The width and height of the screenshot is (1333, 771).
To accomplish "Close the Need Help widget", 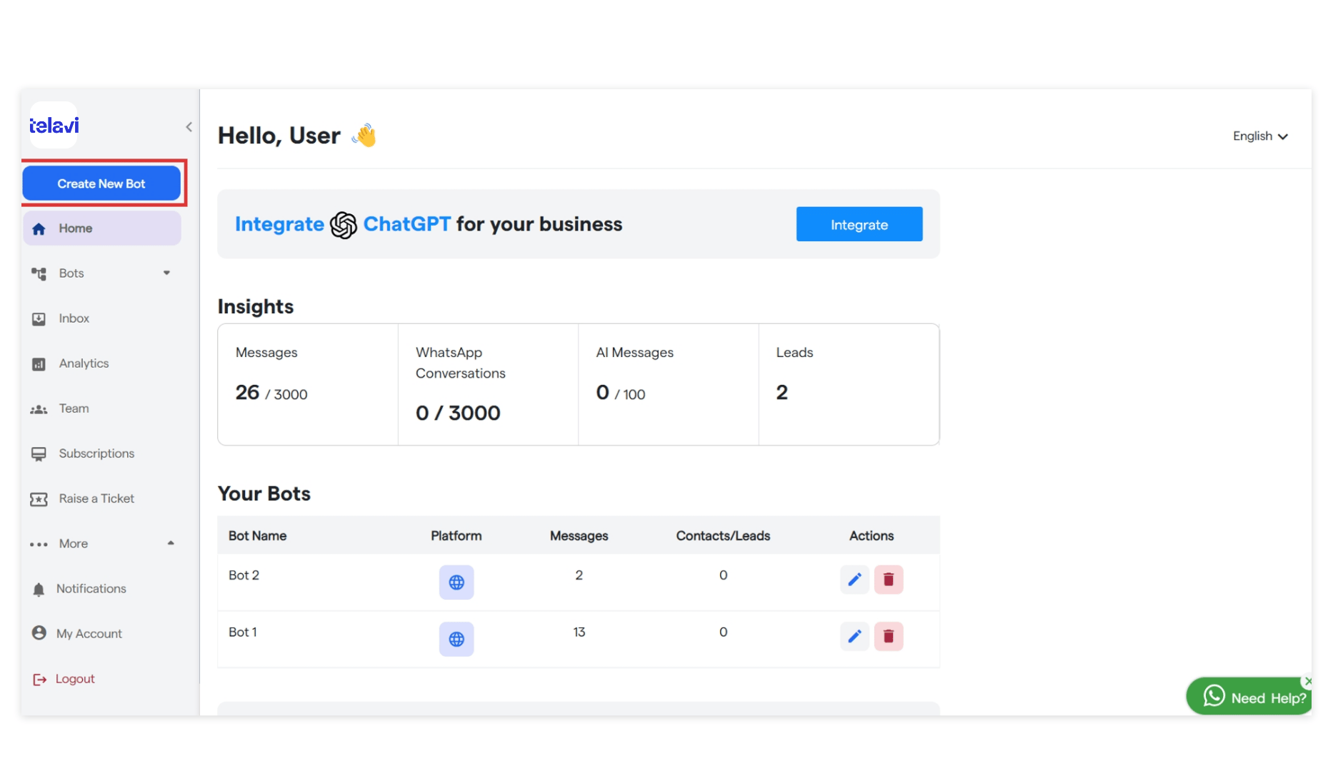I will 1307,681.
